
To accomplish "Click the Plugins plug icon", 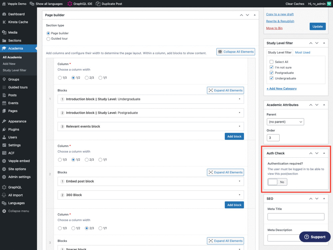I will [x=4, y=129].
